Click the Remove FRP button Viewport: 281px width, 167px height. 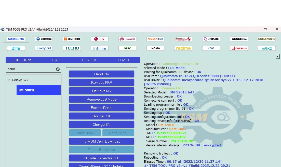coord(102,82)
